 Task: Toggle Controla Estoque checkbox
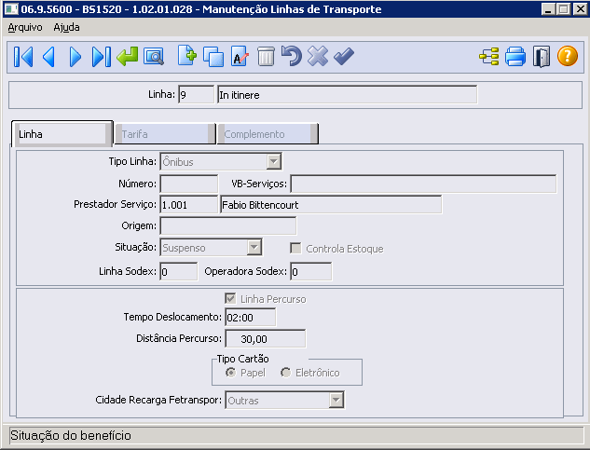(x=295, y=249)
